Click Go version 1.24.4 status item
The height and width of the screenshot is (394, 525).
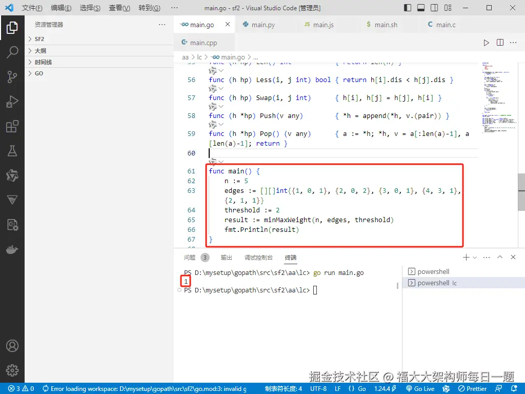point(385,389)
